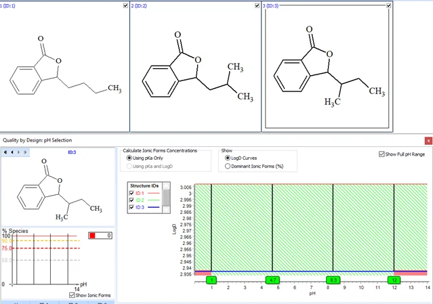Click previous structure arrow

[x=12, y=152]
